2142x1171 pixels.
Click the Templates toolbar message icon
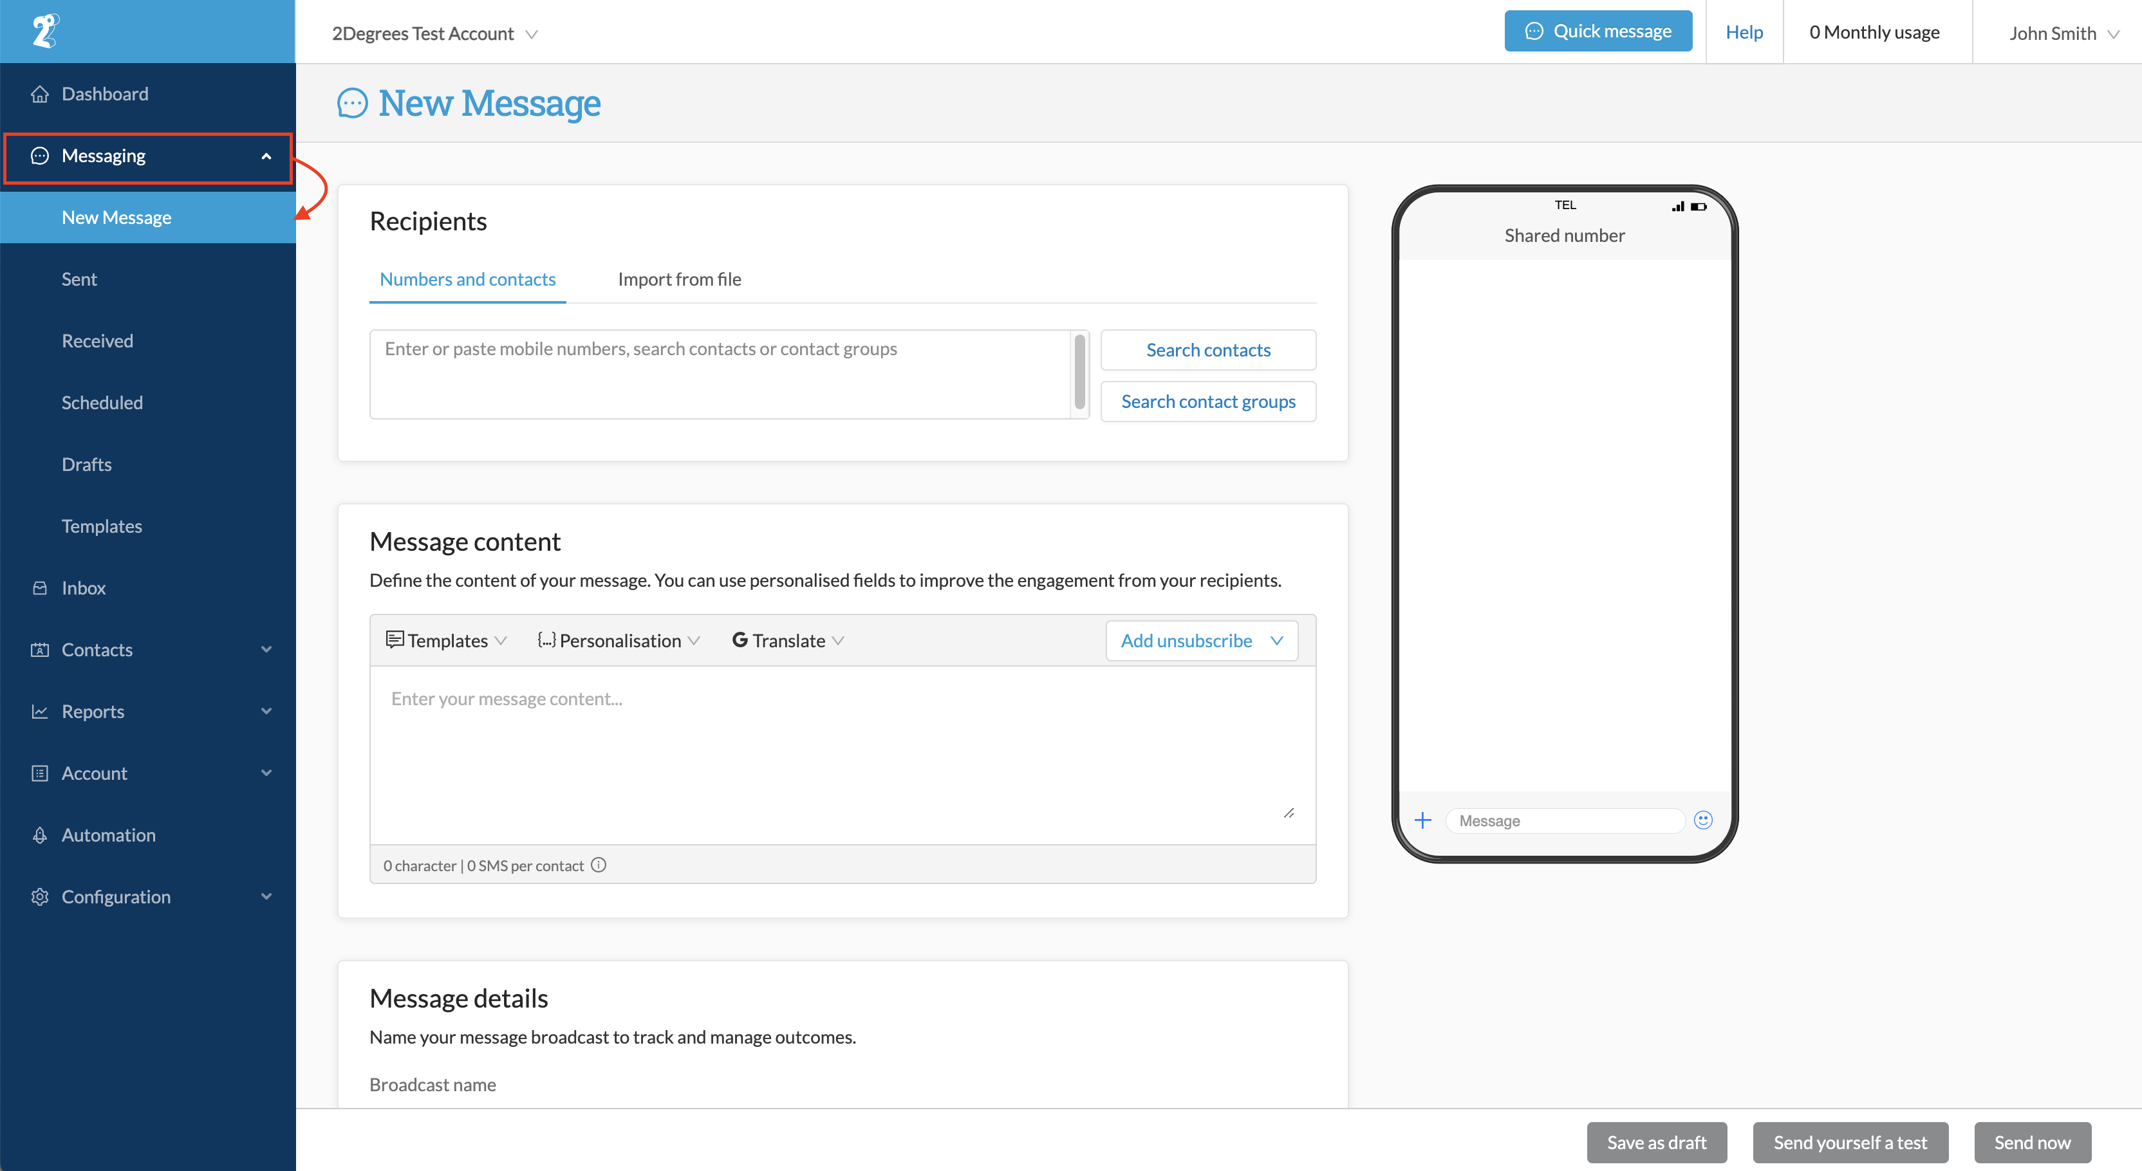pos(394,639)
